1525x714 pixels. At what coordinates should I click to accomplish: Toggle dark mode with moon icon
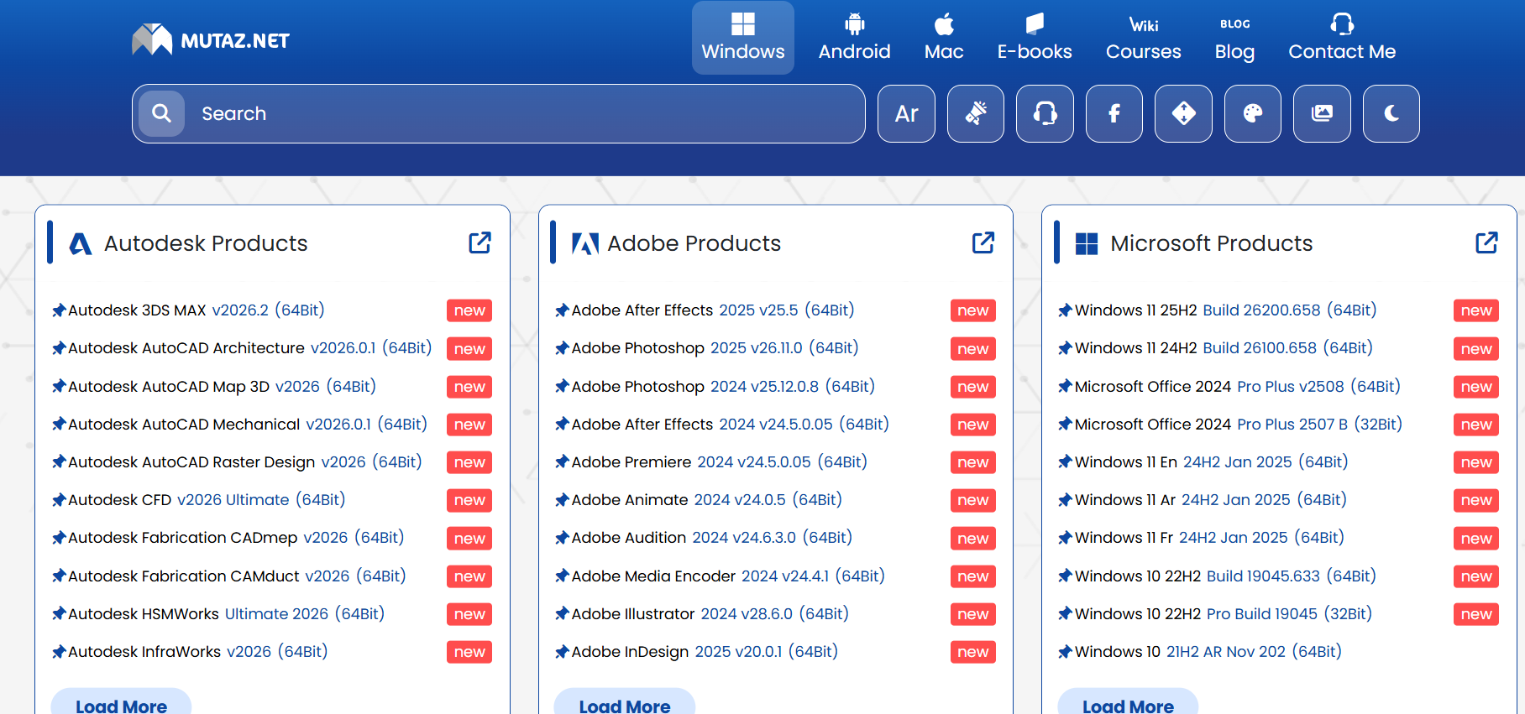[1391, 113]
